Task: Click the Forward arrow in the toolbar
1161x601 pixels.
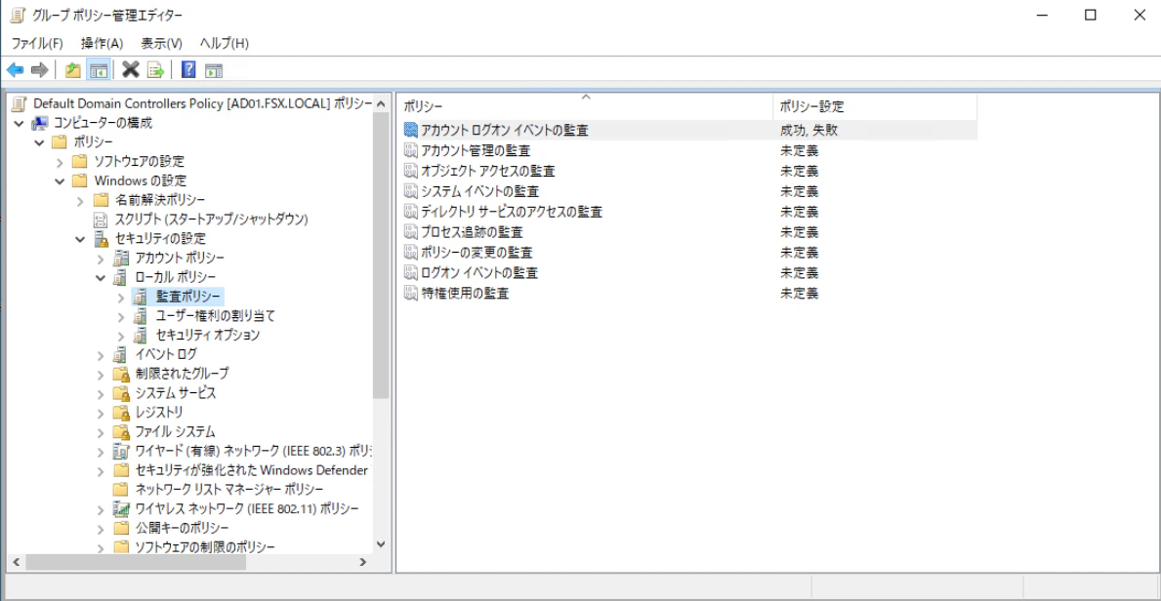Action: 39,70
